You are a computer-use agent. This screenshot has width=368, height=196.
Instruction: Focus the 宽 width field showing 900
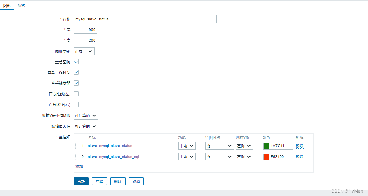pos(85,30)
